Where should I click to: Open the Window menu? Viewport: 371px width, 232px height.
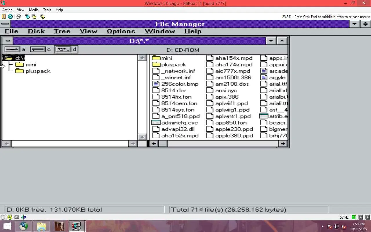(160, 31)
